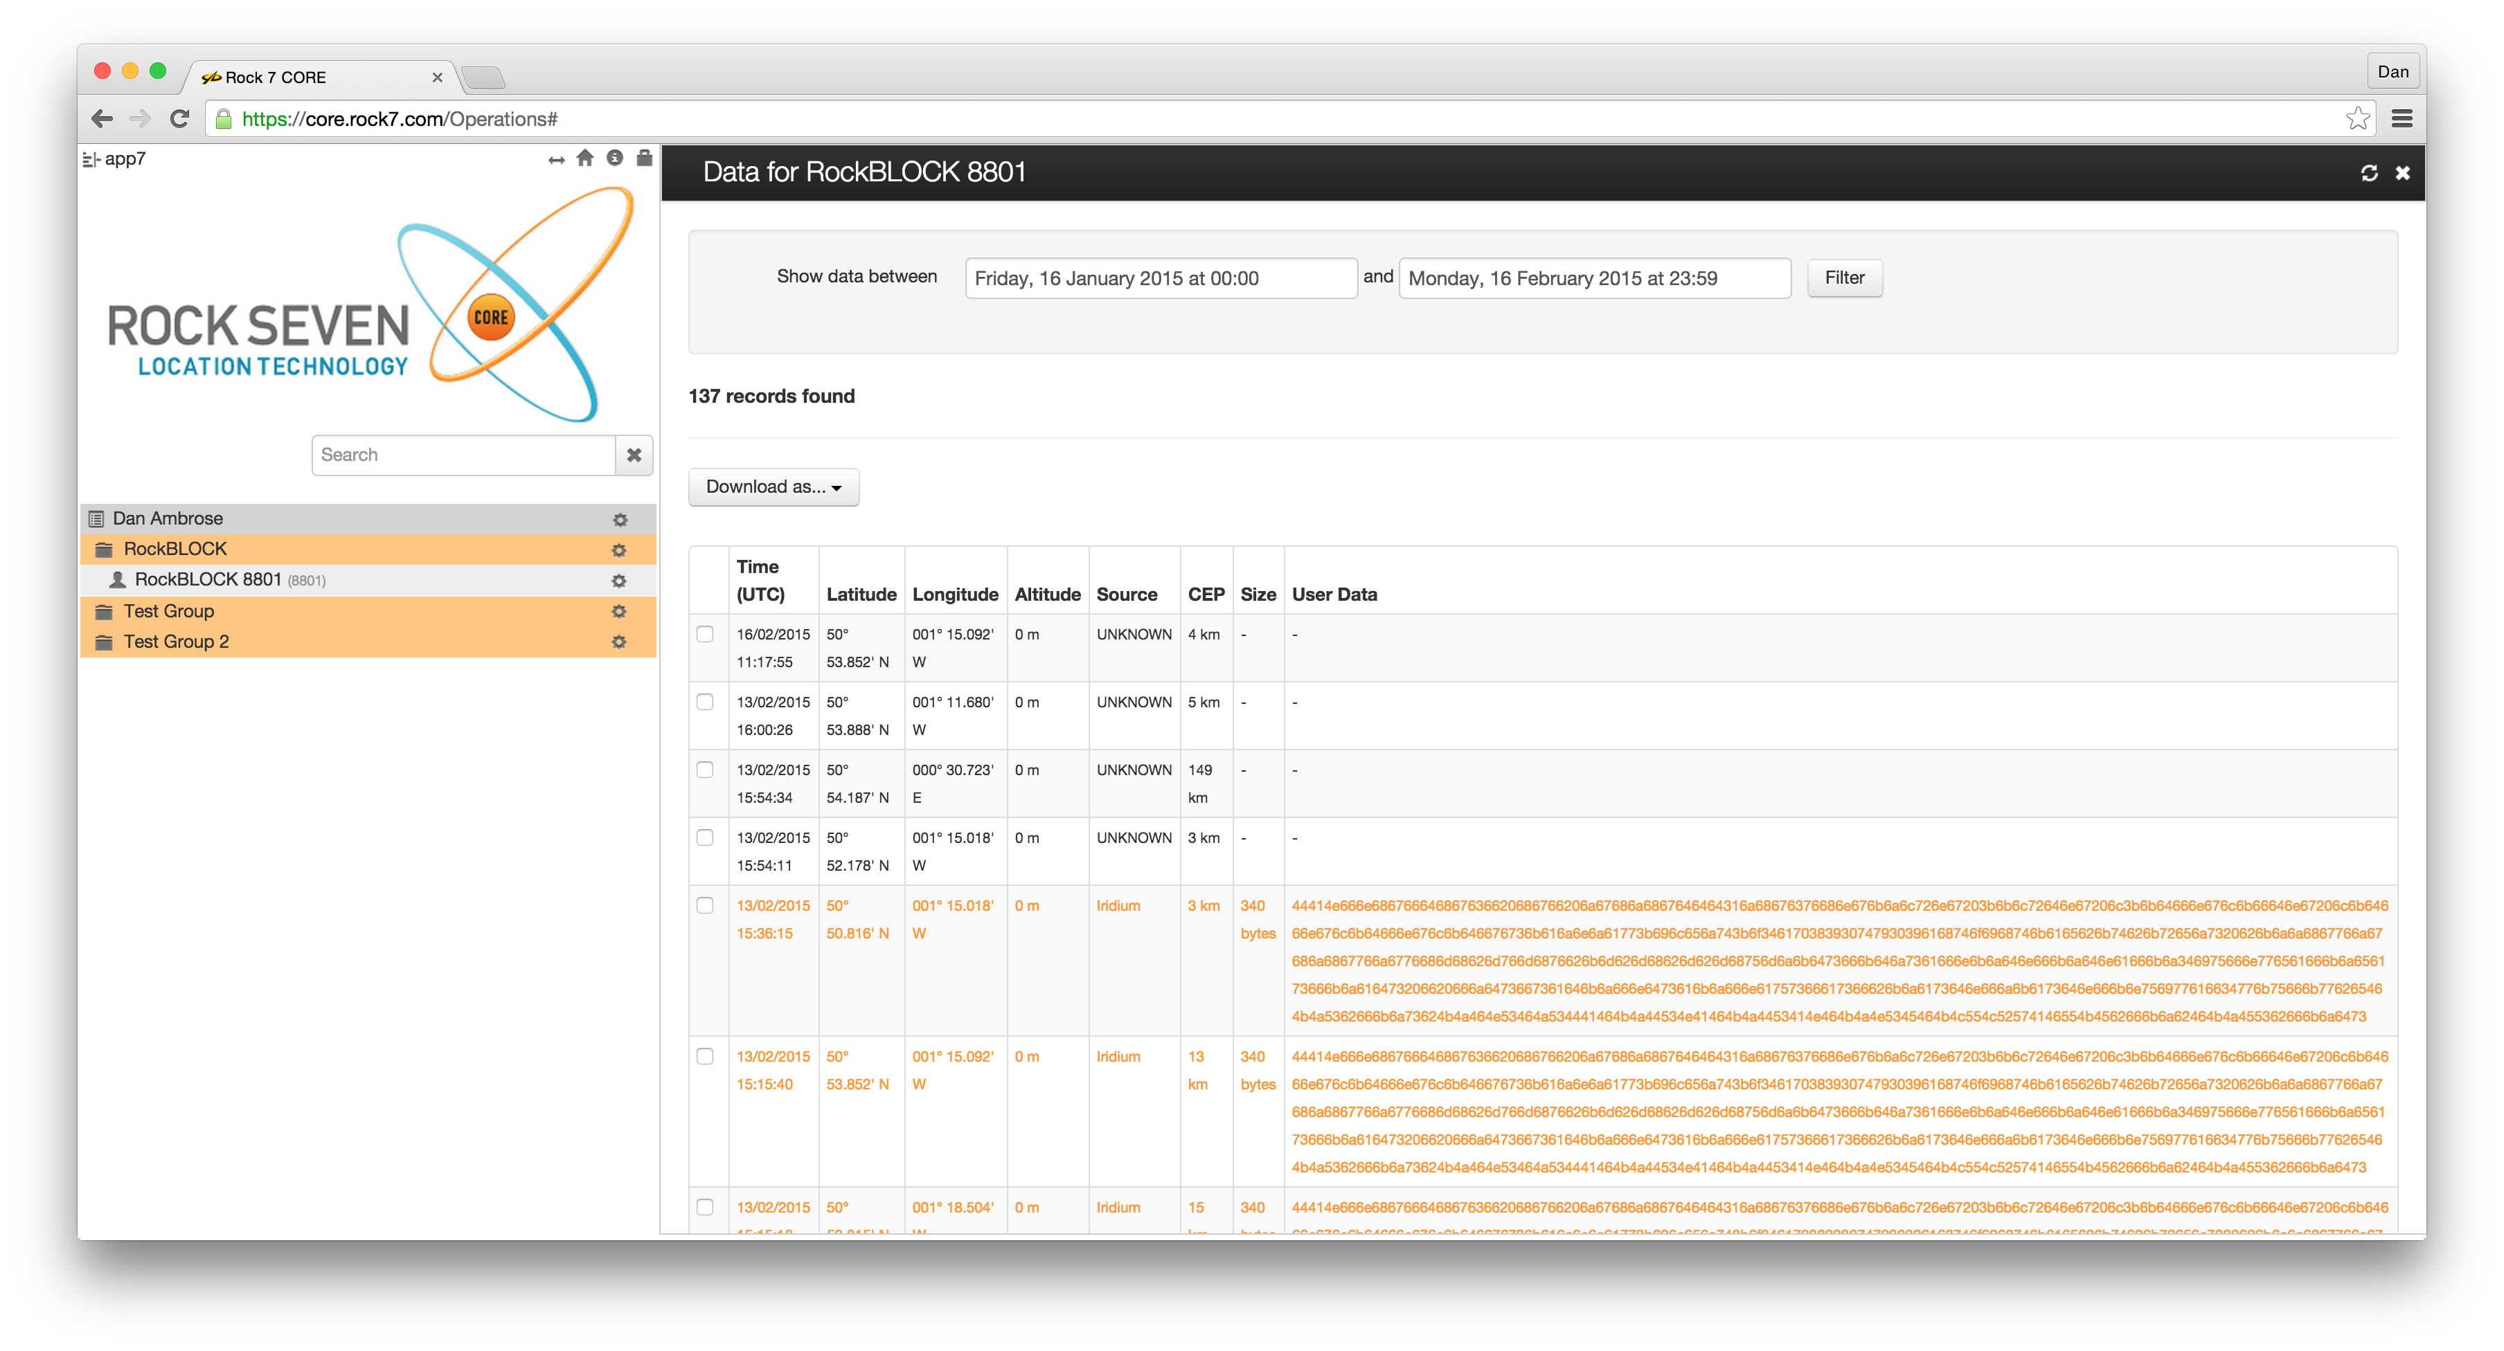Click the browser address bar URL
Image resolution: width=2504 pixels, height=1351 pixels.
400,118
